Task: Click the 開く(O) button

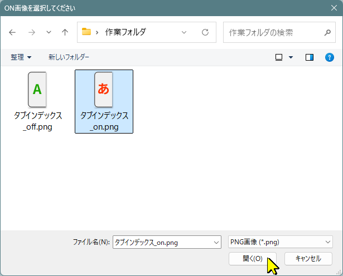Action: (253, 259)
